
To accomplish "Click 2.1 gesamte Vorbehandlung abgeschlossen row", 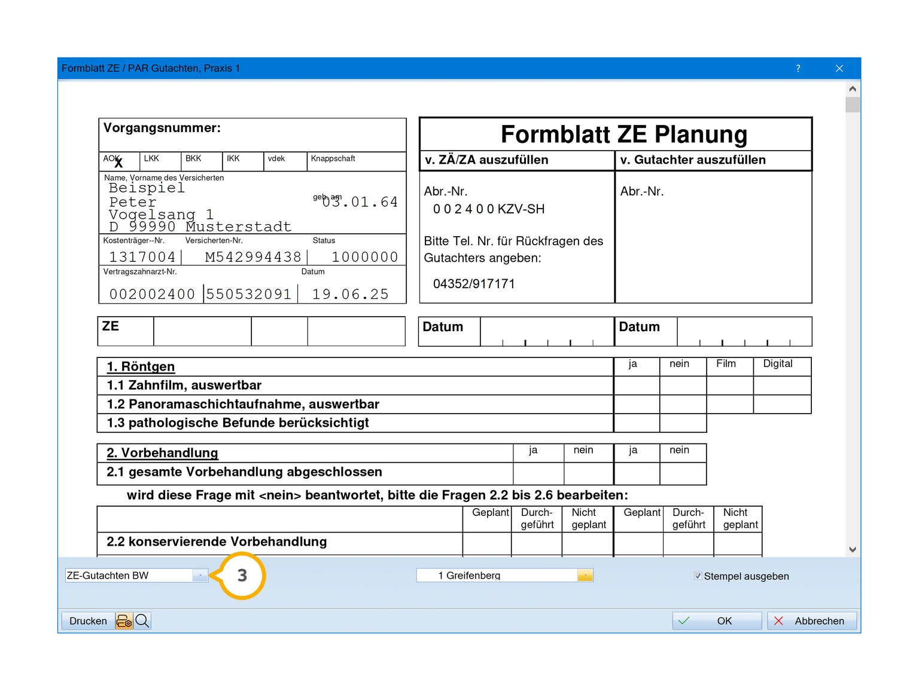I will click(x=305, y=473).
